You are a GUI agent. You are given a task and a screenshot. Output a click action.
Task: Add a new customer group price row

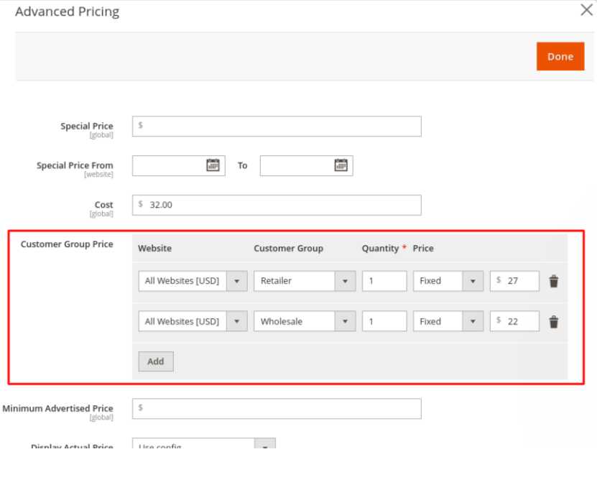tap(156, 361)
